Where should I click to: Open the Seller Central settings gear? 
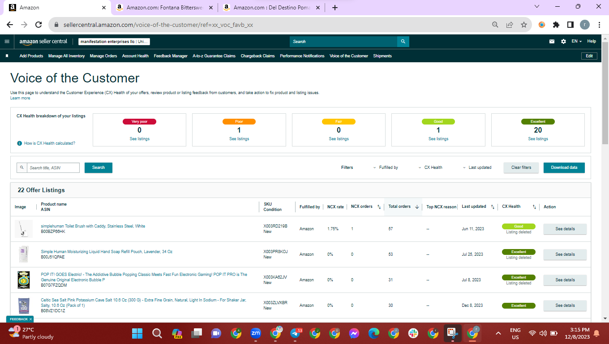point(563,41)
